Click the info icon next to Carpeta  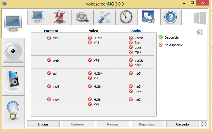204,124
